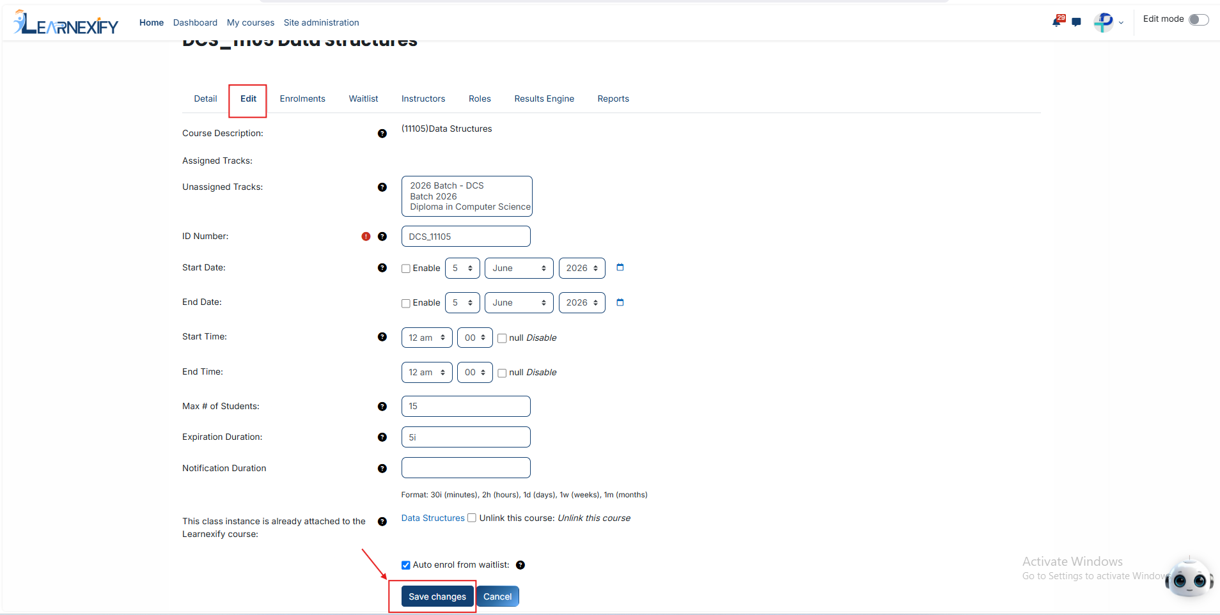Image resolution: width=1220 pixels, height=615 pixels.
Task: Open help for Unassigned Tracks
Action: pyautogui.click(x=382, y=187)
